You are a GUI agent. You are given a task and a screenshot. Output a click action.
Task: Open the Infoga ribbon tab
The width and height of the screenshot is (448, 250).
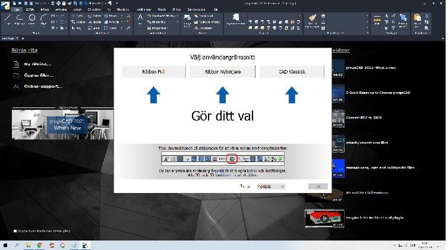[45, 10]
